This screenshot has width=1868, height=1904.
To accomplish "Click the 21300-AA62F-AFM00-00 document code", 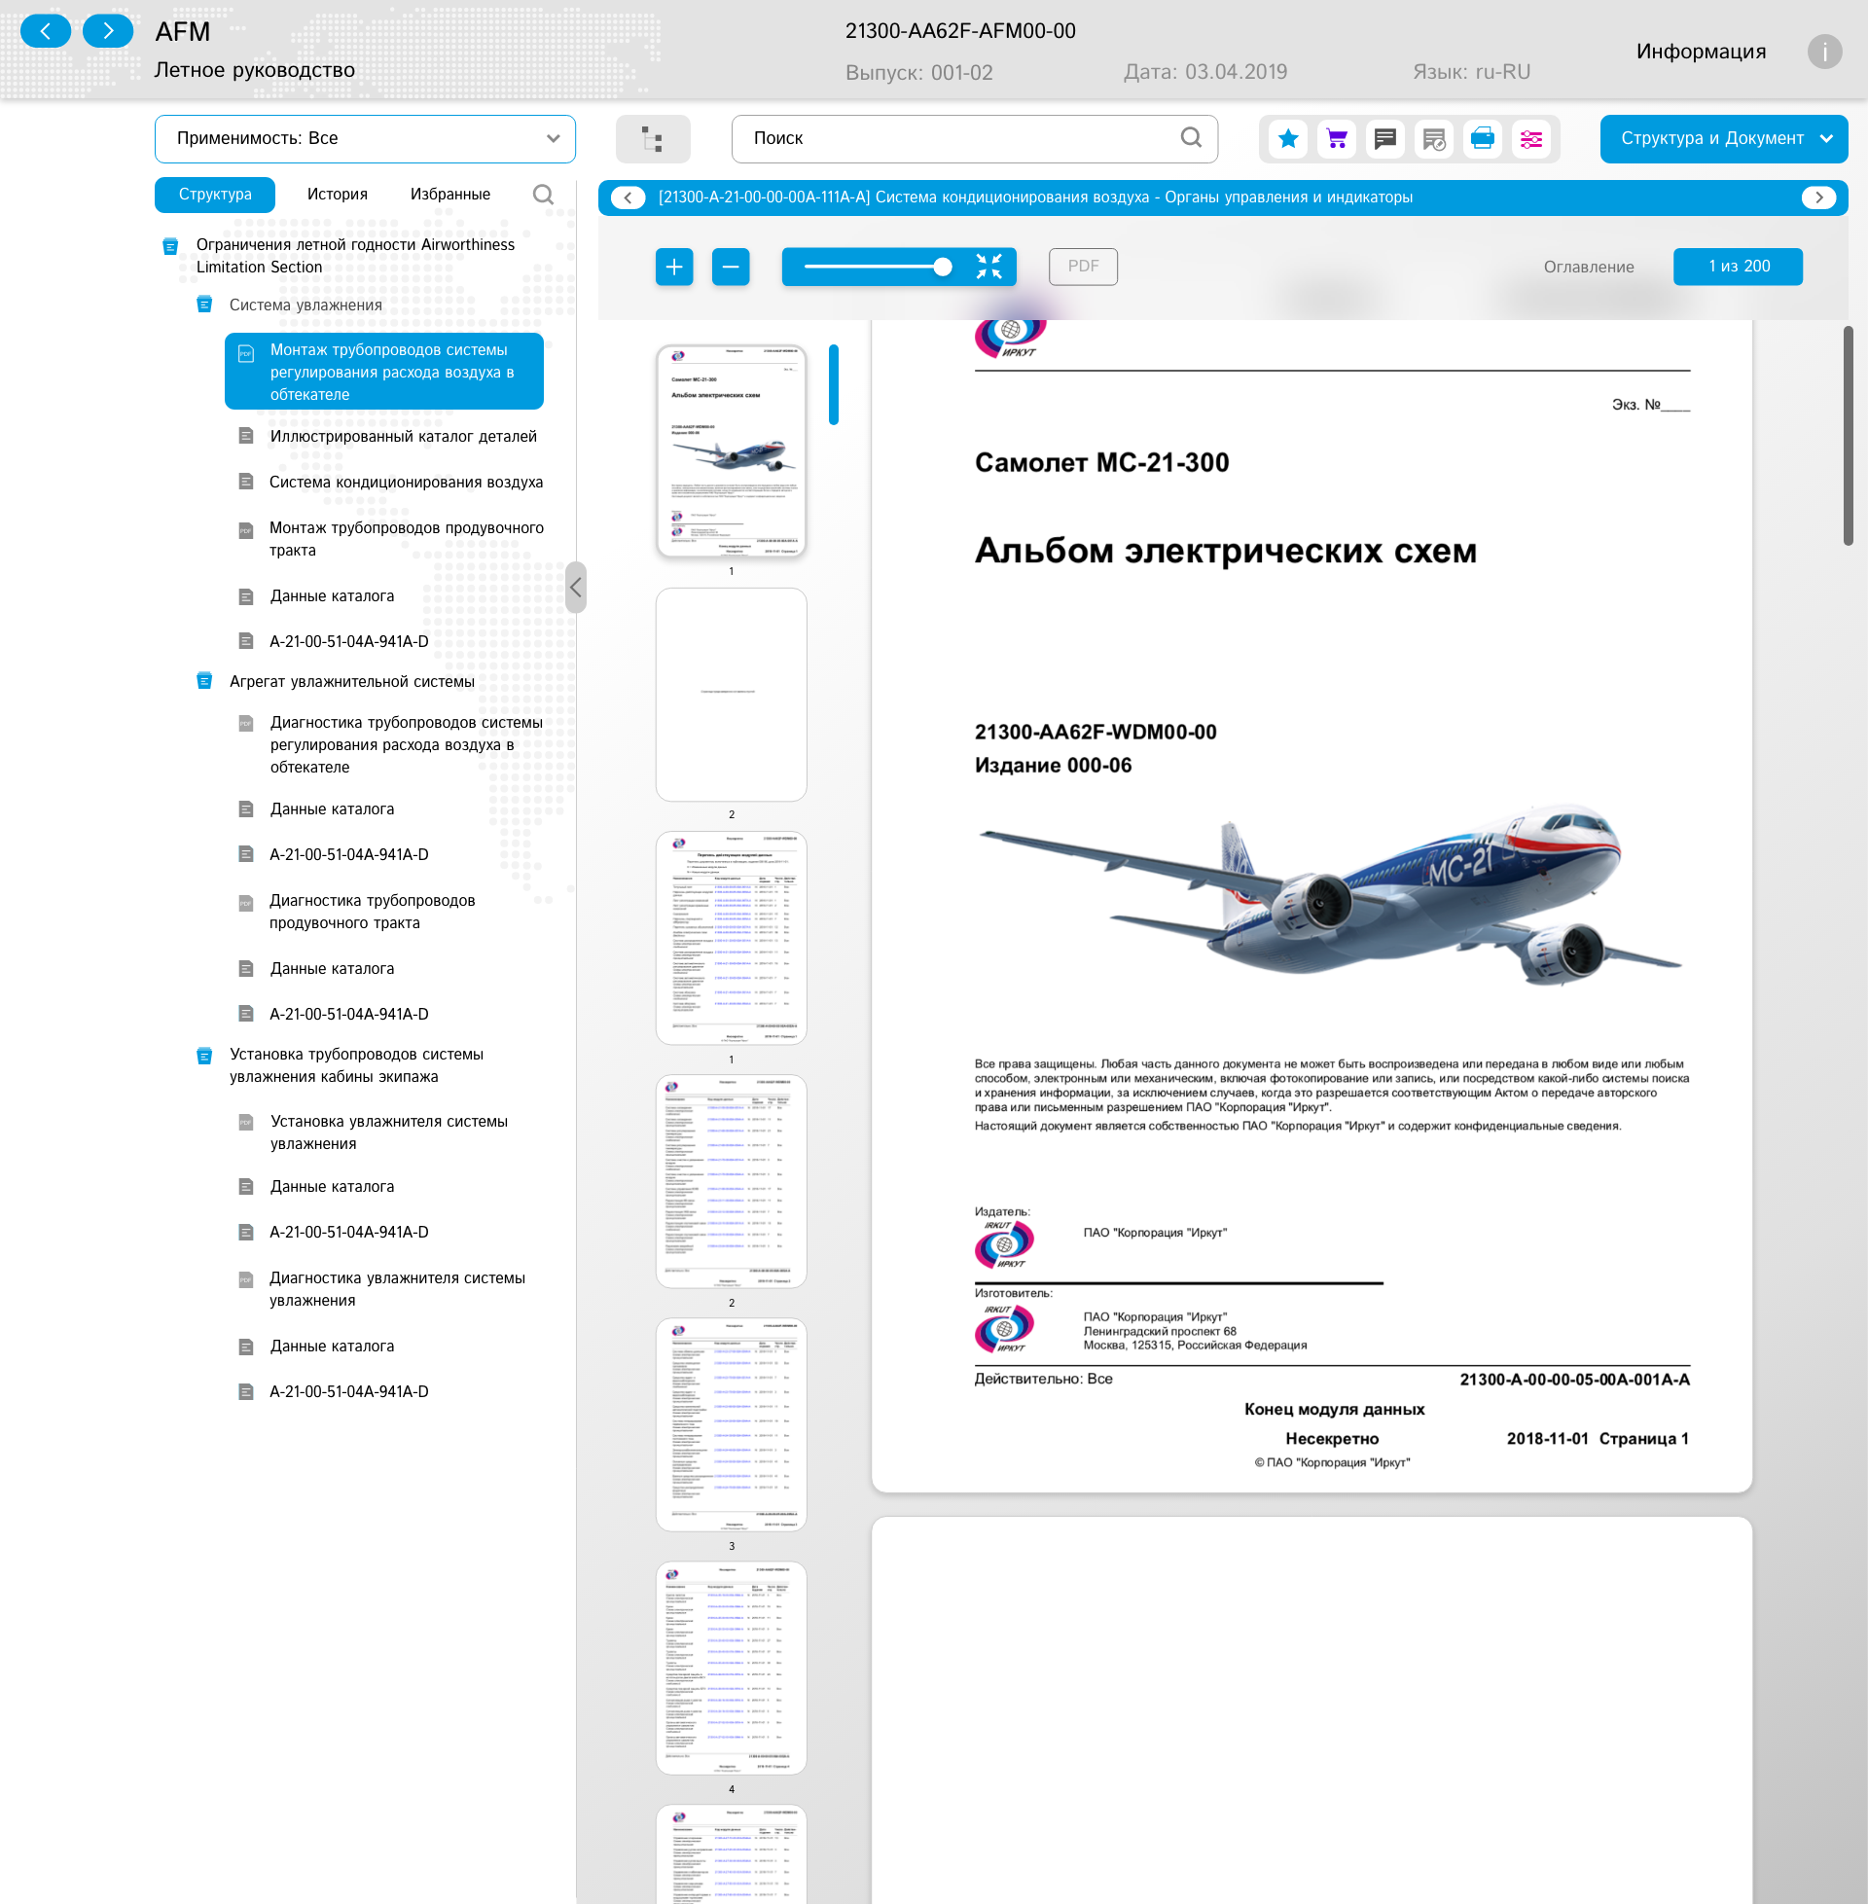I will click(959, 30).
